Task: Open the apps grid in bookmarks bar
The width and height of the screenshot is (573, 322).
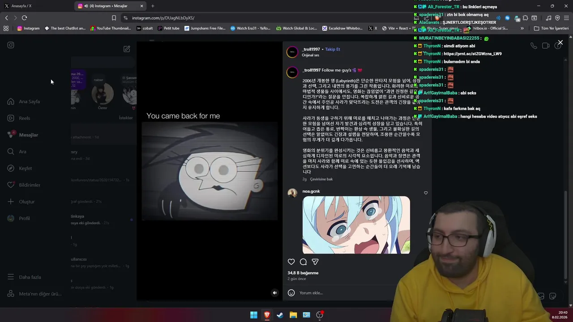Action: click(x=6, y=28)
